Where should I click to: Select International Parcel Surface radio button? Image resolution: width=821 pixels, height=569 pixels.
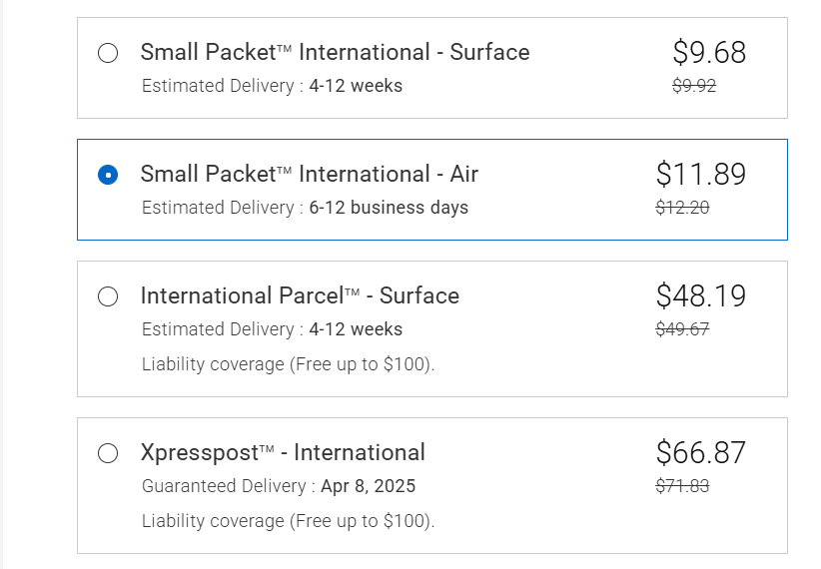[108, 296]
